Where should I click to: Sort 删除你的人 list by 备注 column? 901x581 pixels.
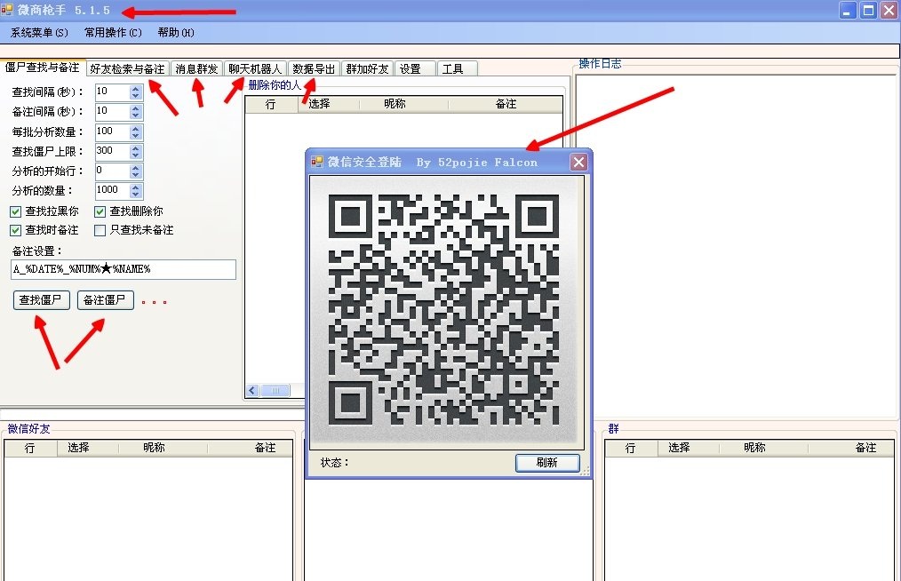(506, 104)
